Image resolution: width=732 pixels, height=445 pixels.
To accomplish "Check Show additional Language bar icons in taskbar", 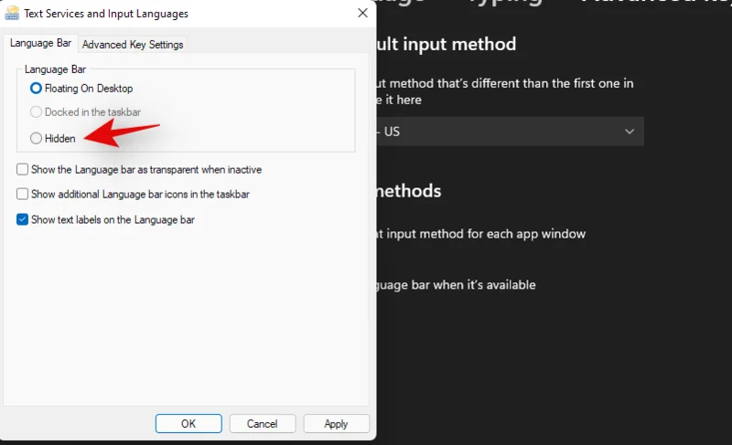I will tap(22, 194).
